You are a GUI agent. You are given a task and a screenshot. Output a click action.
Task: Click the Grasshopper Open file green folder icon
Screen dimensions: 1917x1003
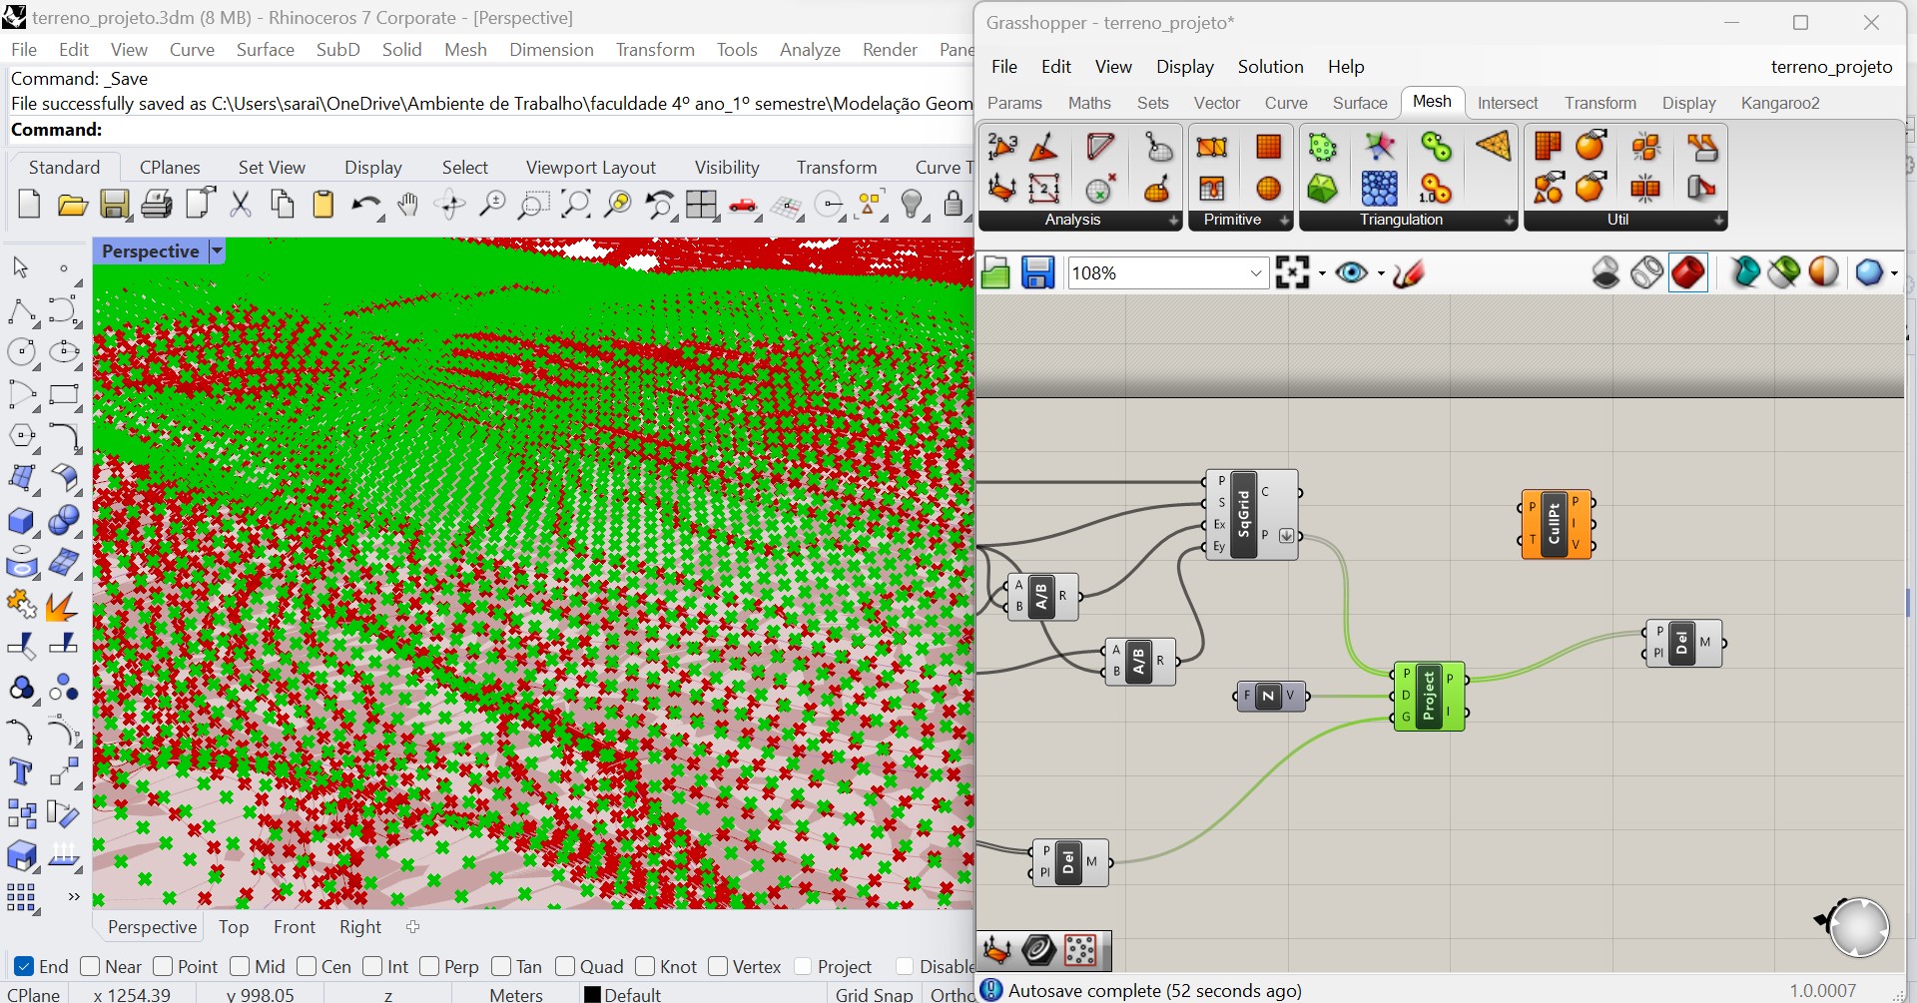point(995,273)
